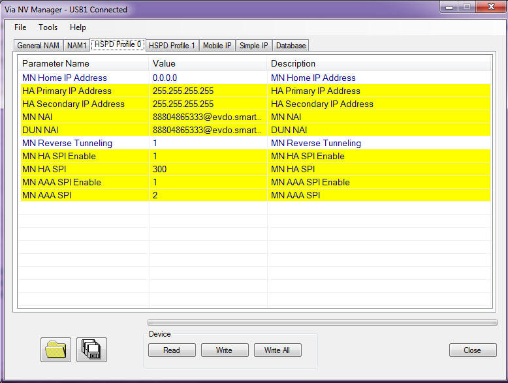Select the MN AAA SPI Enable parameter name
The height and width of the screenshot is (383, 508).
coord(61,182)
